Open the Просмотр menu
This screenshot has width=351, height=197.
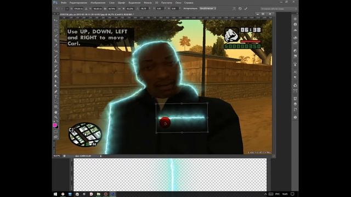click(167, 3)
